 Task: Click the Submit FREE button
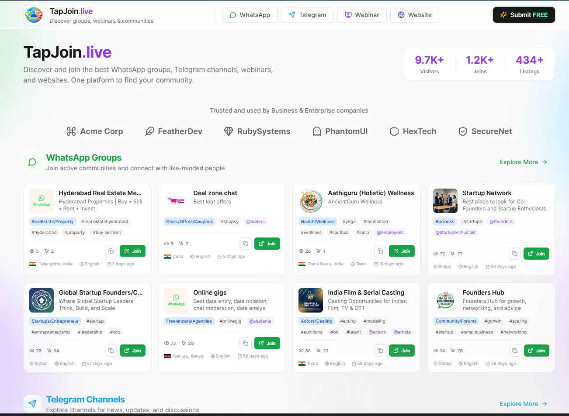[524, 14]
